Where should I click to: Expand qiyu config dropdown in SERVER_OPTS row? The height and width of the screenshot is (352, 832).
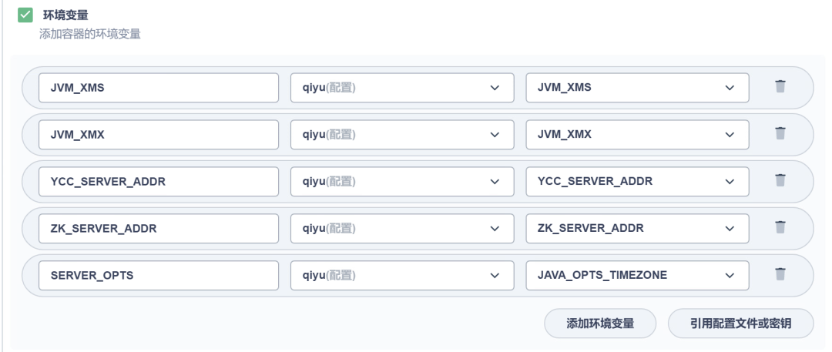[402, 275]
